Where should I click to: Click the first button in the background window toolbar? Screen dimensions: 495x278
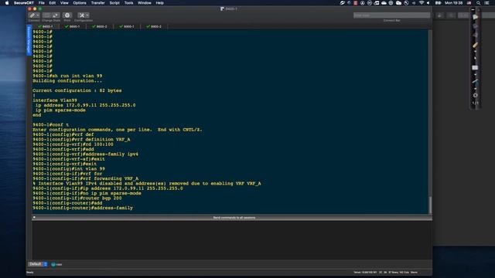click(439, 15)
